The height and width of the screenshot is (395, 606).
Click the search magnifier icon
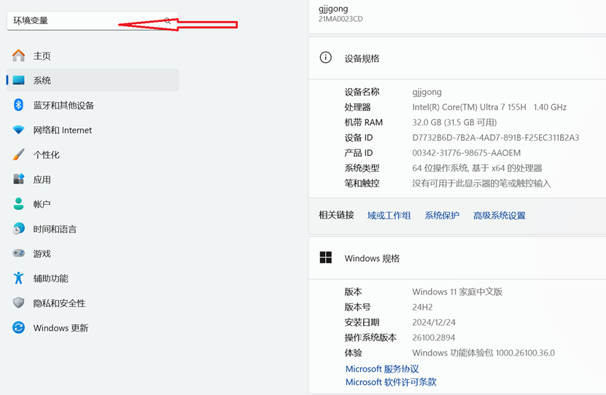pos(167,20)
